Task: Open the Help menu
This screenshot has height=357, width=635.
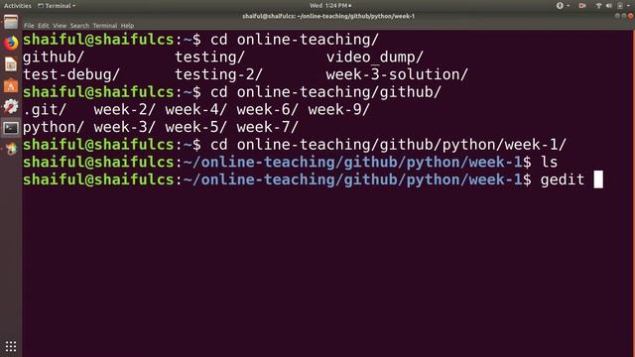Action: pos(127,26)
